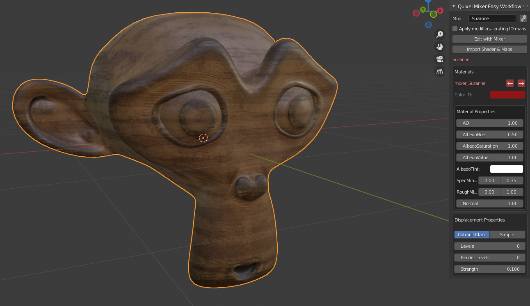Click the unlabeled red negative X gizmo circle
The image size is (530, 306).
416,13
